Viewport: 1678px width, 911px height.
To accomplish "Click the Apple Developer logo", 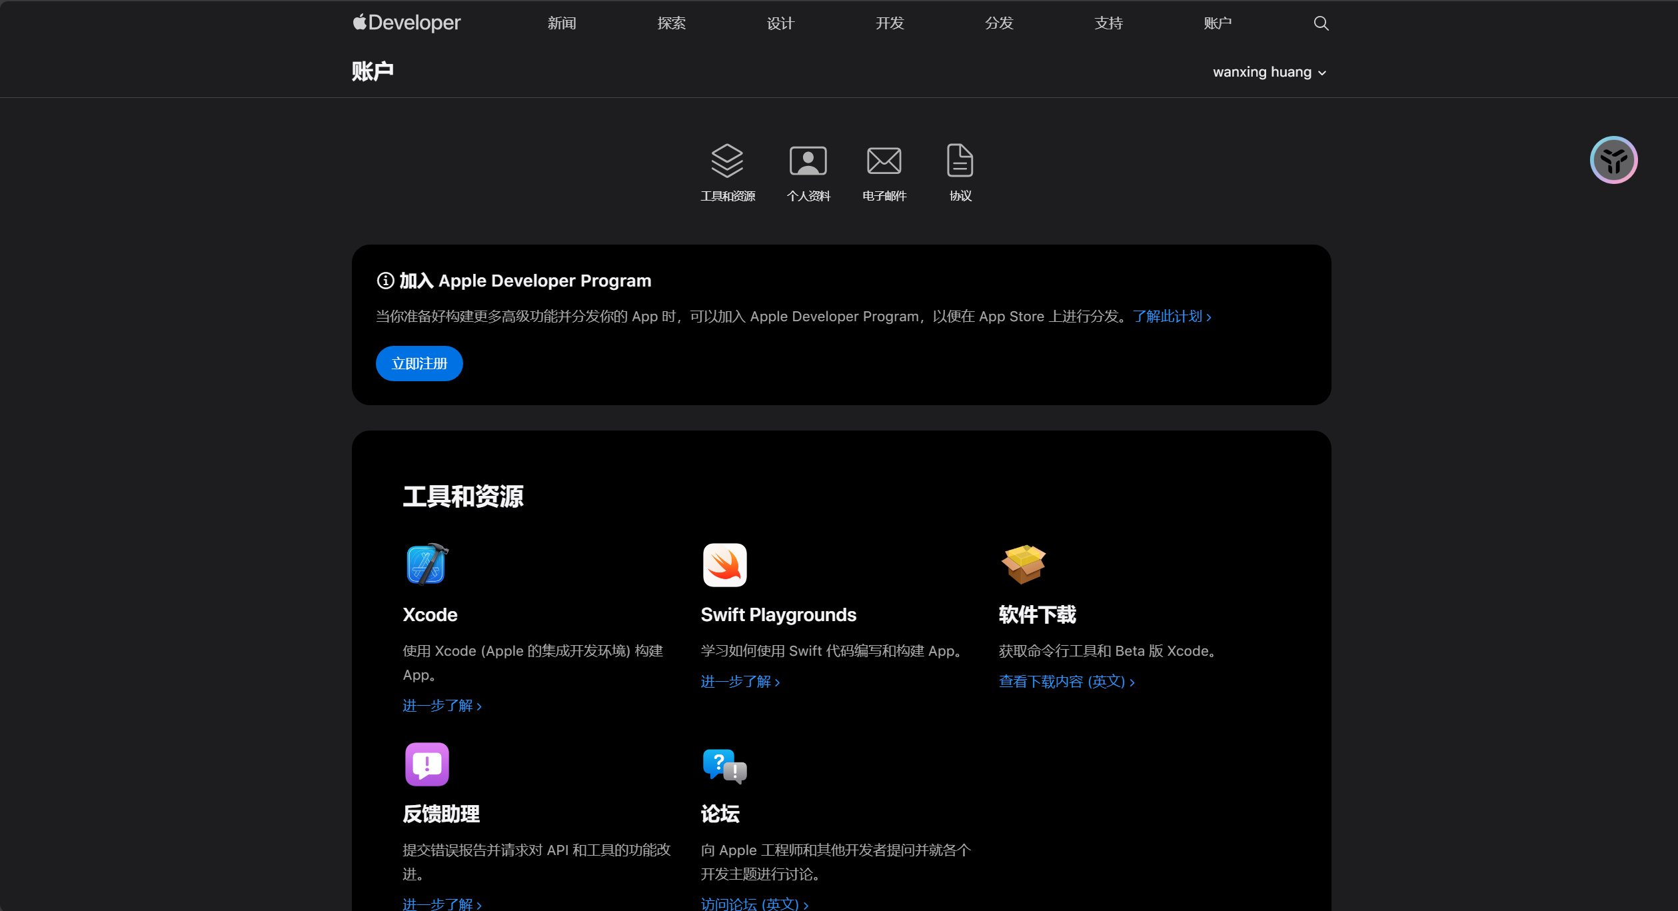I will point(407,23).
